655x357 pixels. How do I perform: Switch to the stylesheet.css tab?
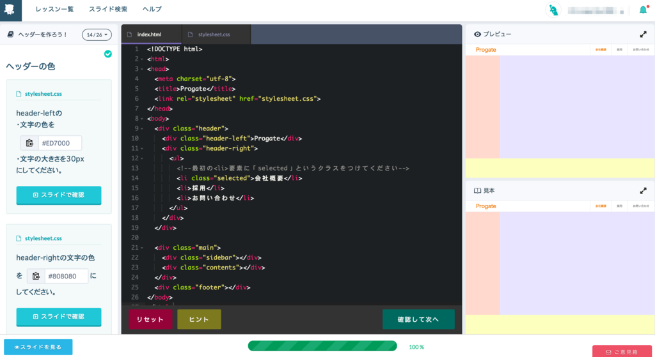tap(216, 34)
